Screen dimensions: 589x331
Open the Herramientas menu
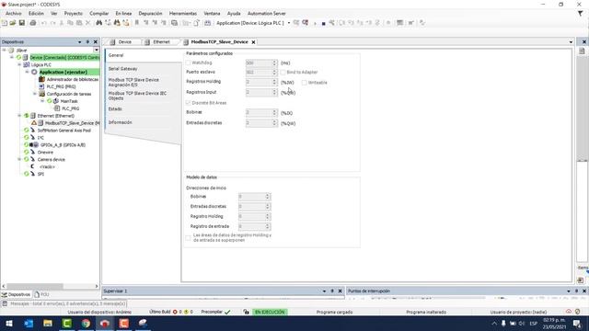pos(183,14)
